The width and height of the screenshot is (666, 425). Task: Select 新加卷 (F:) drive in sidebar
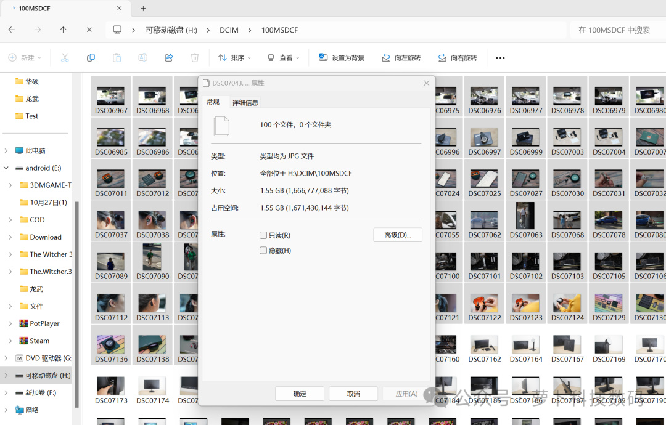click(36, 393)
